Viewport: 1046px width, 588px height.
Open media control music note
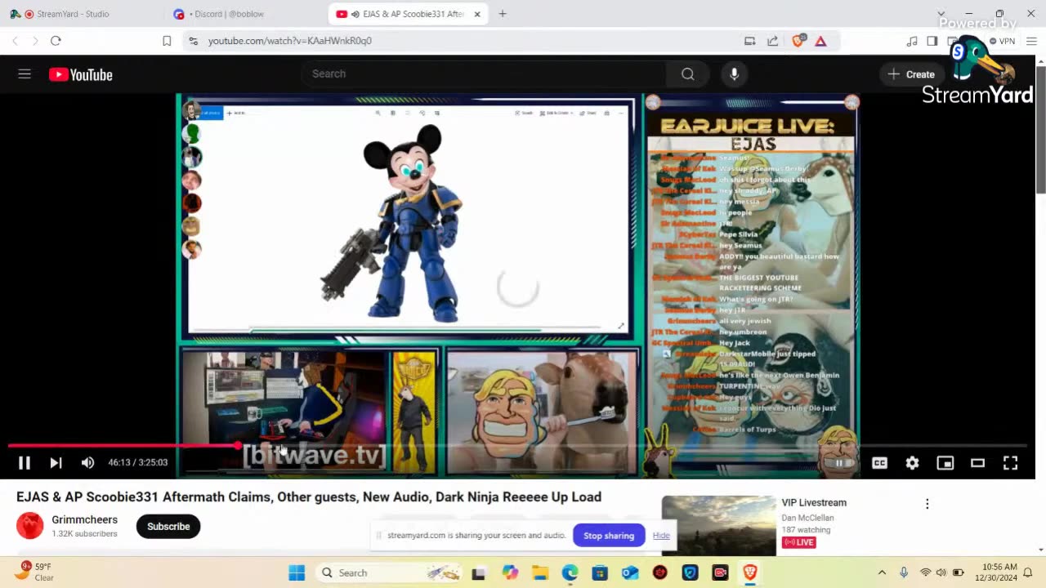(912, 41)
